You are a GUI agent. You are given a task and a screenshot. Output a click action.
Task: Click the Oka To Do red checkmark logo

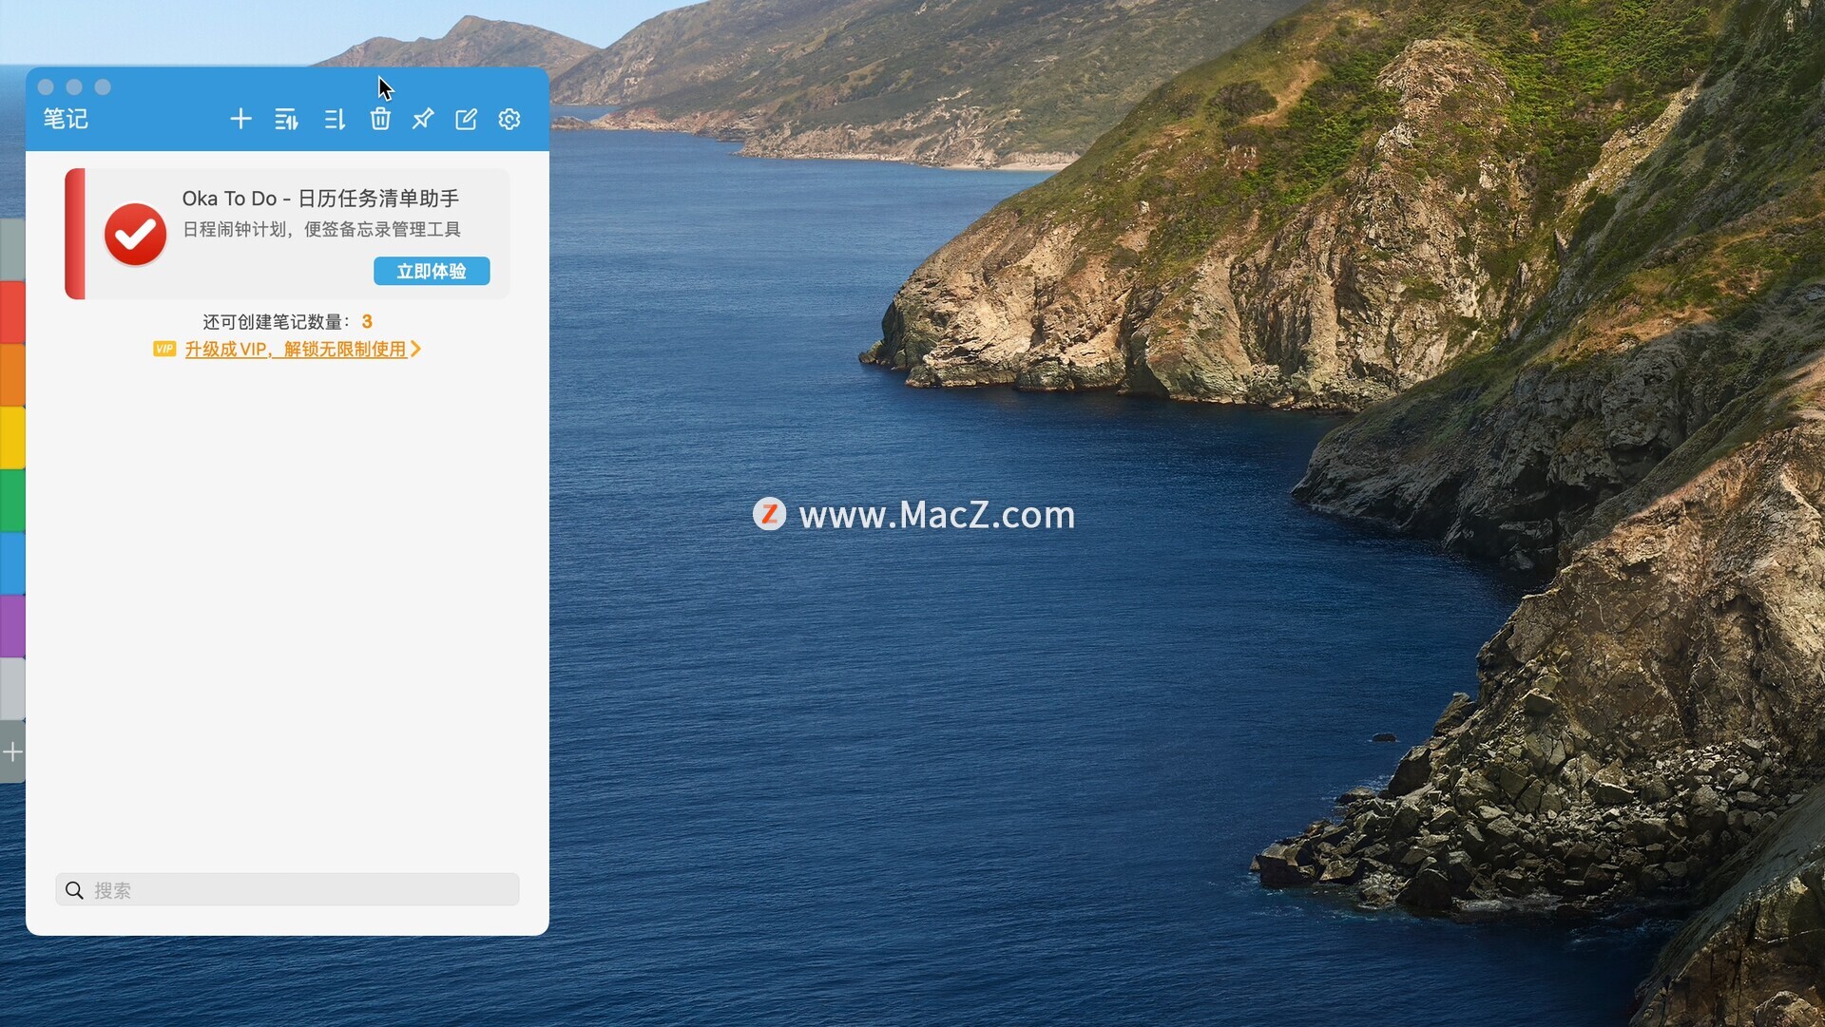[x=135, y=234]
